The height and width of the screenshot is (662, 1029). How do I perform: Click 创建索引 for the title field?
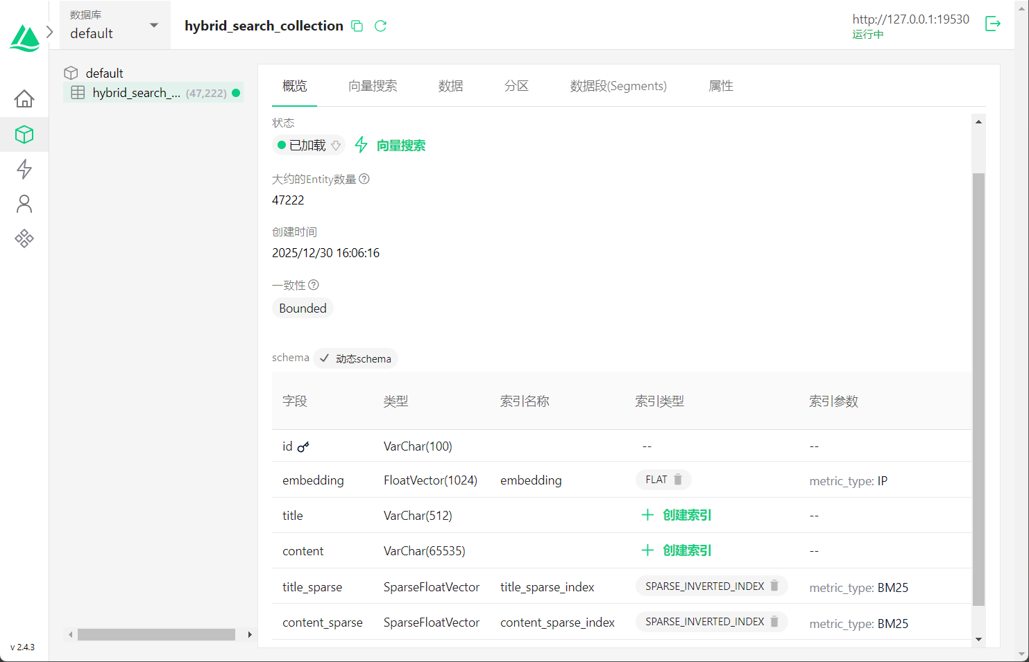677,515
